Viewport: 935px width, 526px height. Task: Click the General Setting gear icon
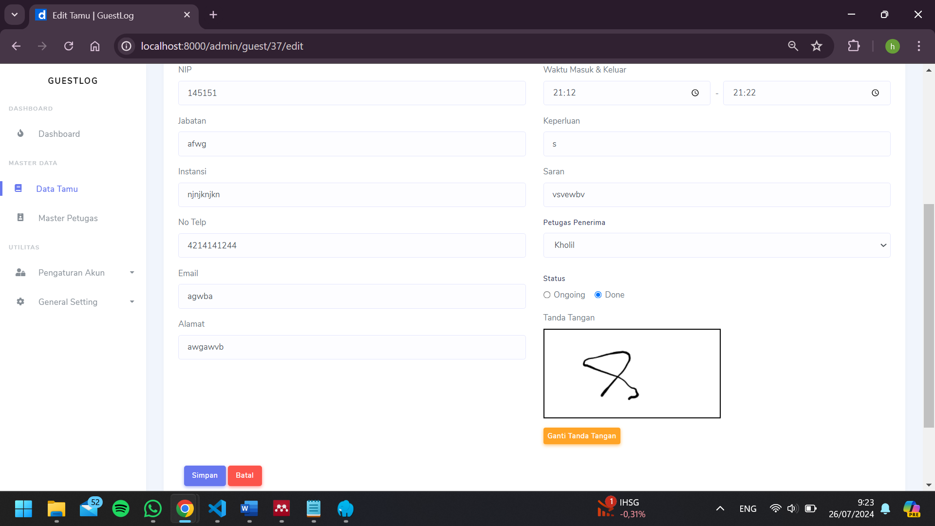pos(20,302)
